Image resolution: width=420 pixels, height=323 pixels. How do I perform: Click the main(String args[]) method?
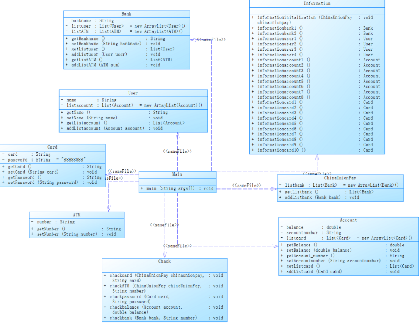coord(177,188)
